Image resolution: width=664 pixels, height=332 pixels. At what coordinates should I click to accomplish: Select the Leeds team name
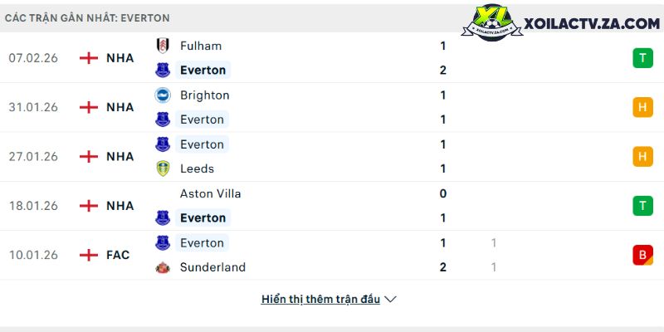click(197, 168)
